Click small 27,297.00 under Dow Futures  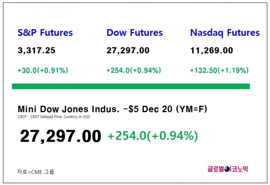128,51
